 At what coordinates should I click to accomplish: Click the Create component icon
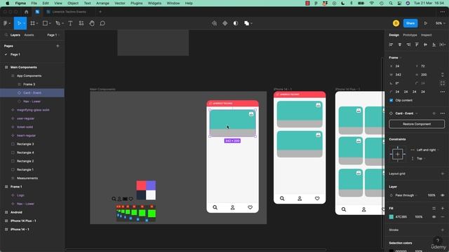click(225, 23)
